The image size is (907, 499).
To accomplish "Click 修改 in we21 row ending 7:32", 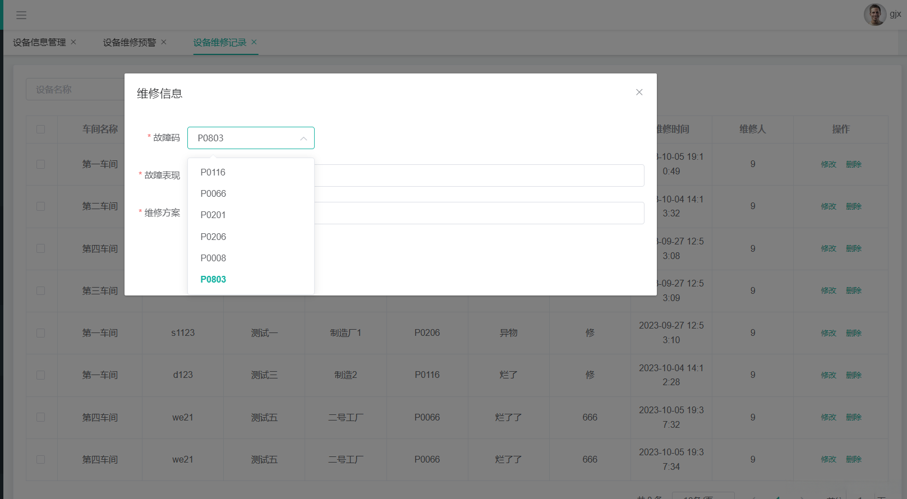I will click(828, 417).
